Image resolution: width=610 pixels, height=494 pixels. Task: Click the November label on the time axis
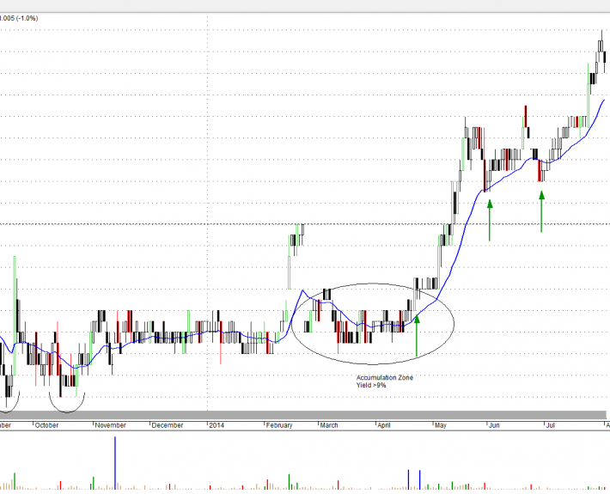coord(111,425)
